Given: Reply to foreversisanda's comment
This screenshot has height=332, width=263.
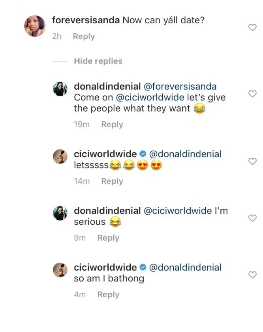Looking at the screenshot, I should pyautogui.click(x=84, y=36).
